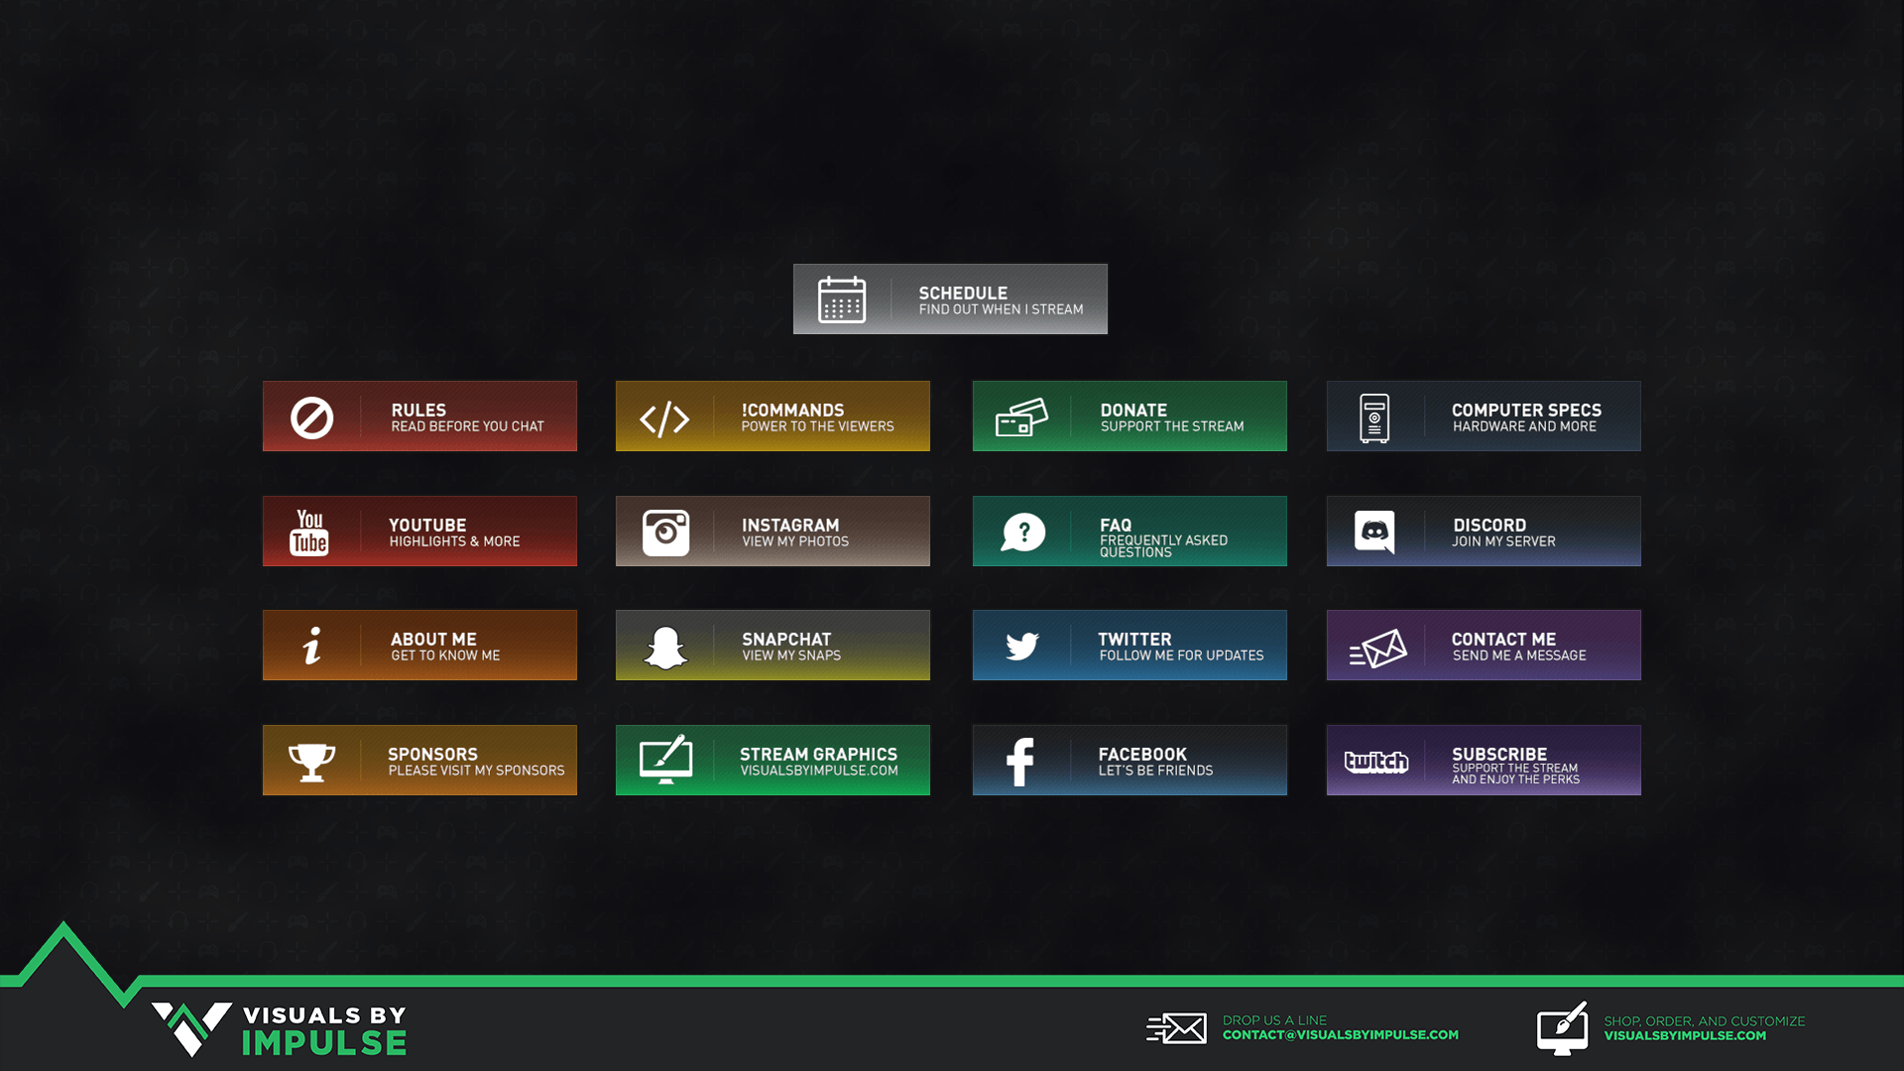Click the Twitter bird icon

1022,645
